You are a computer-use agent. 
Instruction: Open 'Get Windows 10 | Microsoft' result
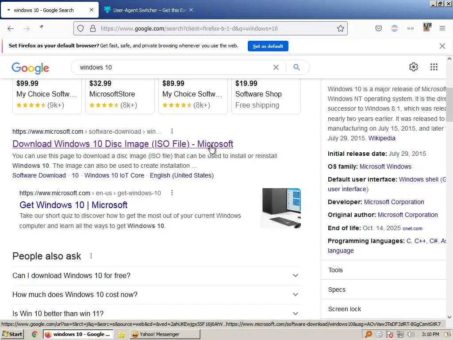(x=73, y=205)
